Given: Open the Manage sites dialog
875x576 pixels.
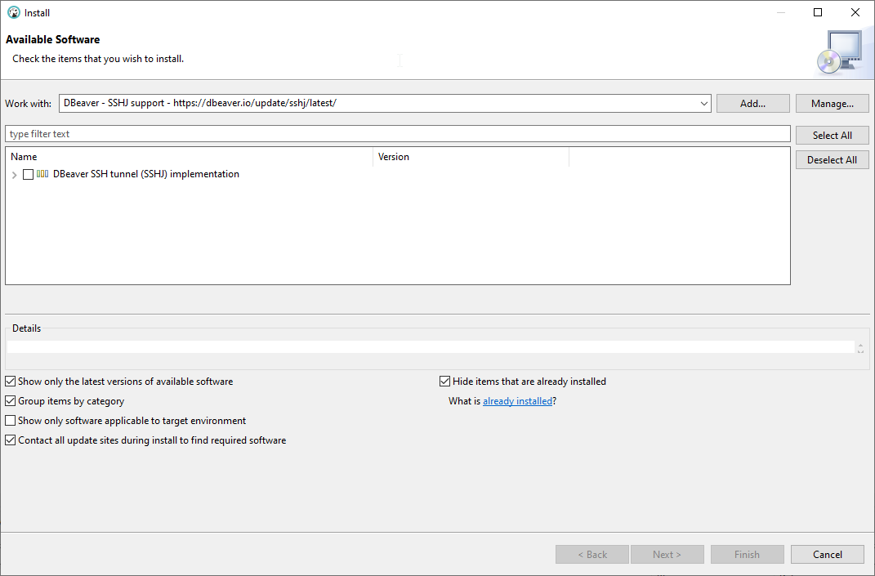Looking at the screenshot, I should coord(832,103).
